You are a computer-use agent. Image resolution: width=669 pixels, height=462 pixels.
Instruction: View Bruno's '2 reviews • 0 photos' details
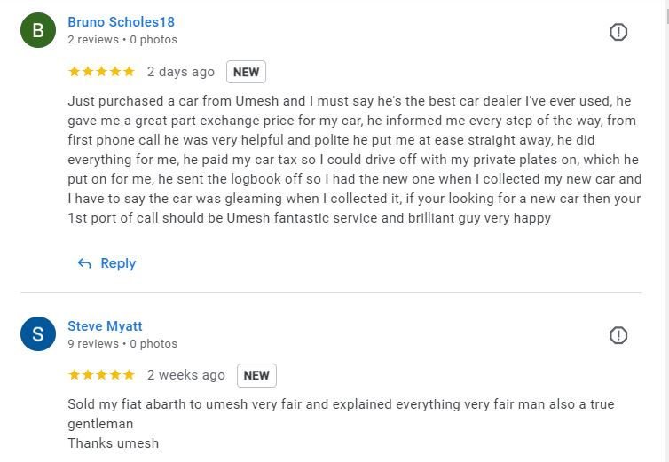122,40
